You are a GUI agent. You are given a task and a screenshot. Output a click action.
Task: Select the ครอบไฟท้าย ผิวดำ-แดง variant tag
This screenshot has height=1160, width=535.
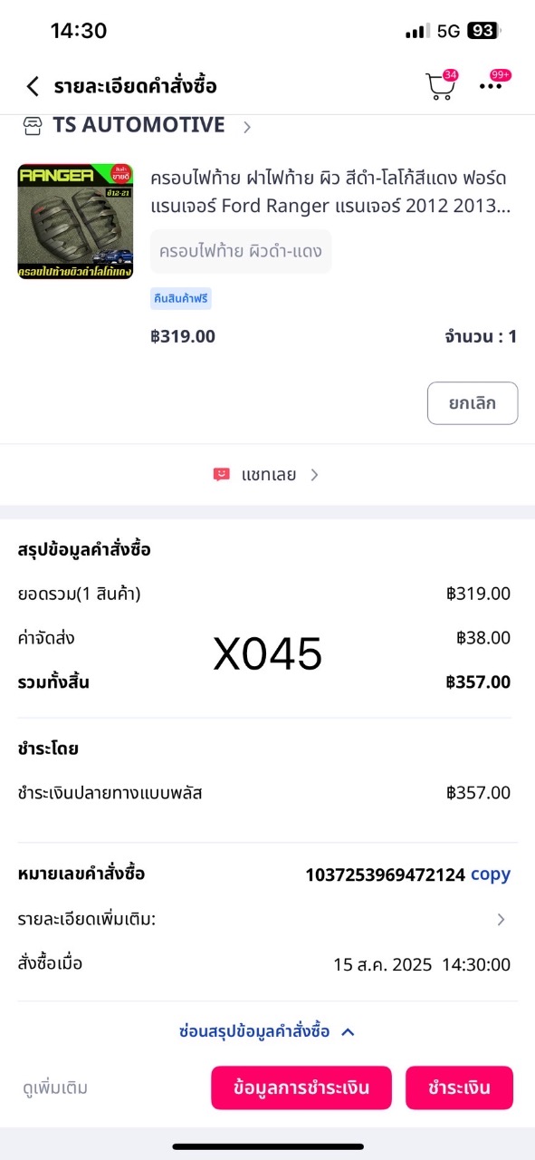[241, 251]
